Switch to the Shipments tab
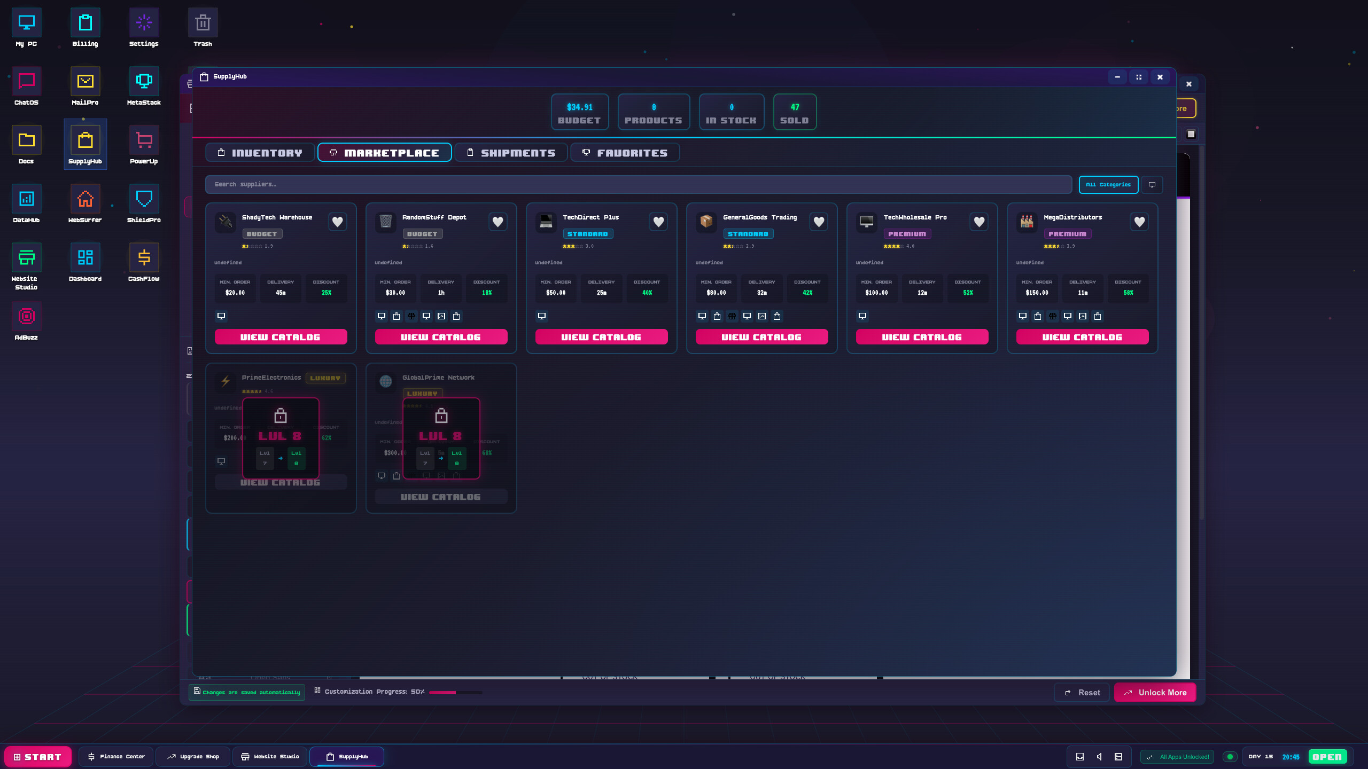Image resolution: width=1368 pixels, height=769 pixels. [511, 152]
